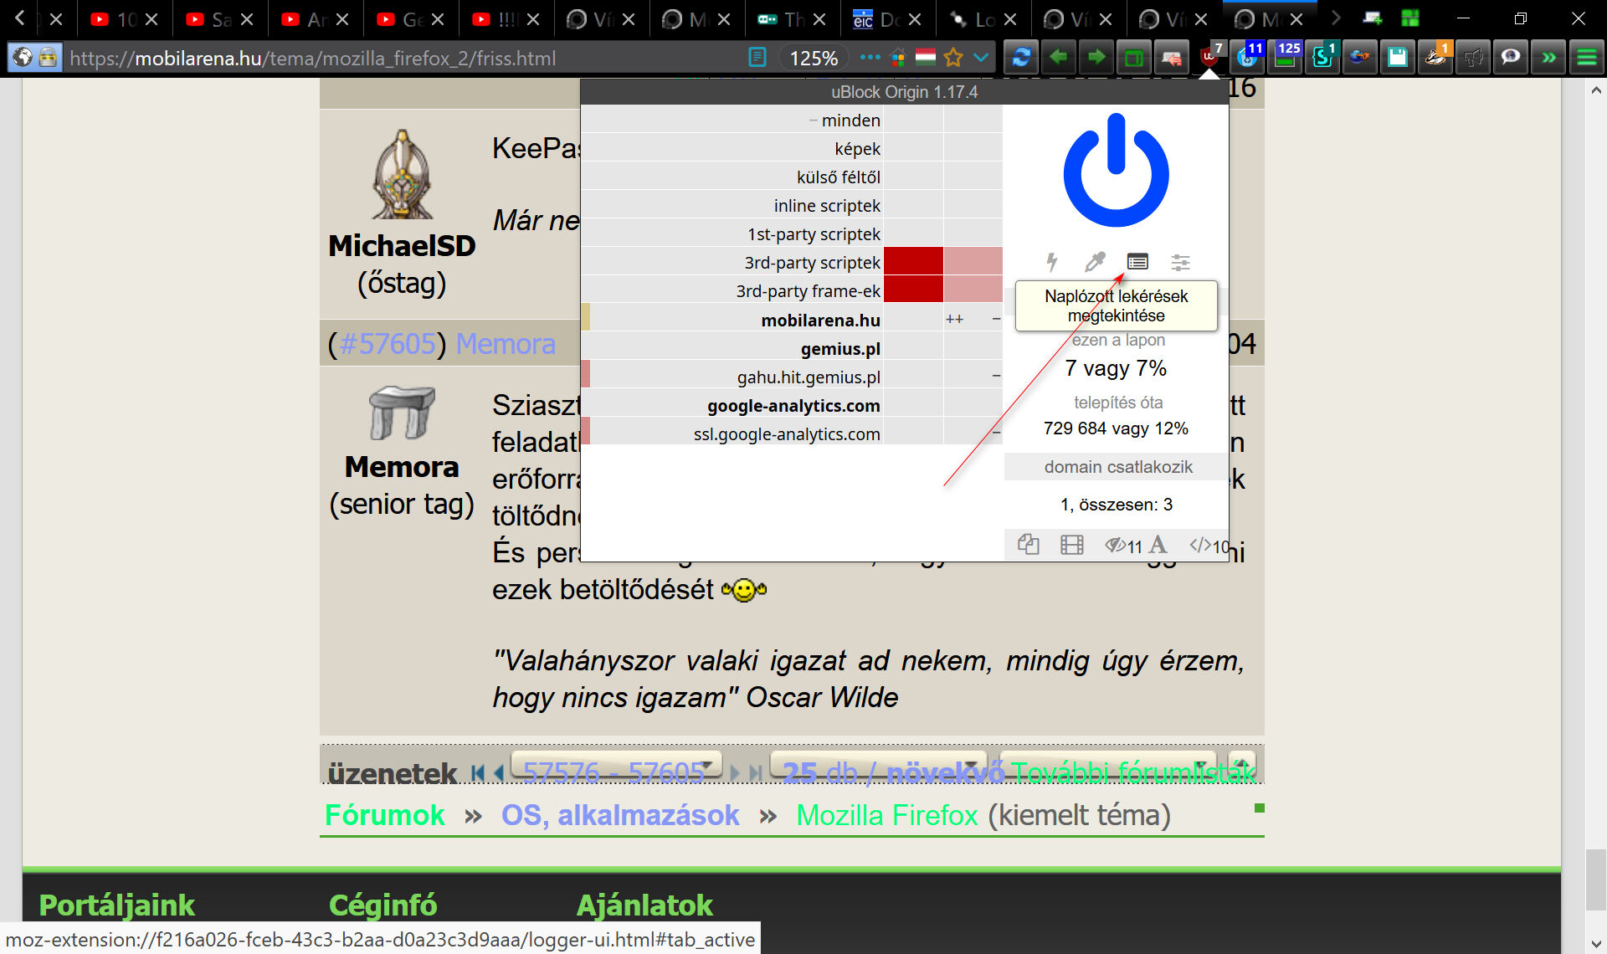Toggle remote fonts blocking (A icon)
This screenshot has width=1607, height=954.
coord(1158,545)
